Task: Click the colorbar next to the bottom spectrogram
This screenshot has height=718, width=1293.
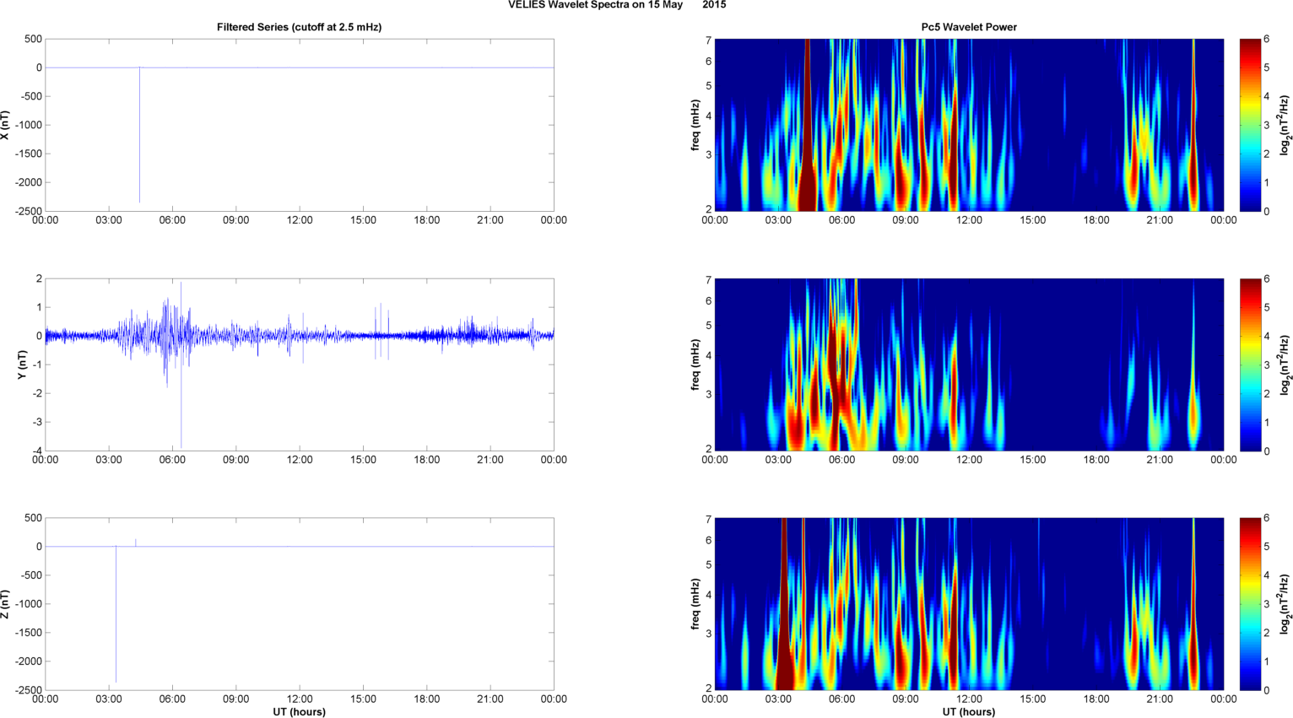Action: pos(1250,604)
